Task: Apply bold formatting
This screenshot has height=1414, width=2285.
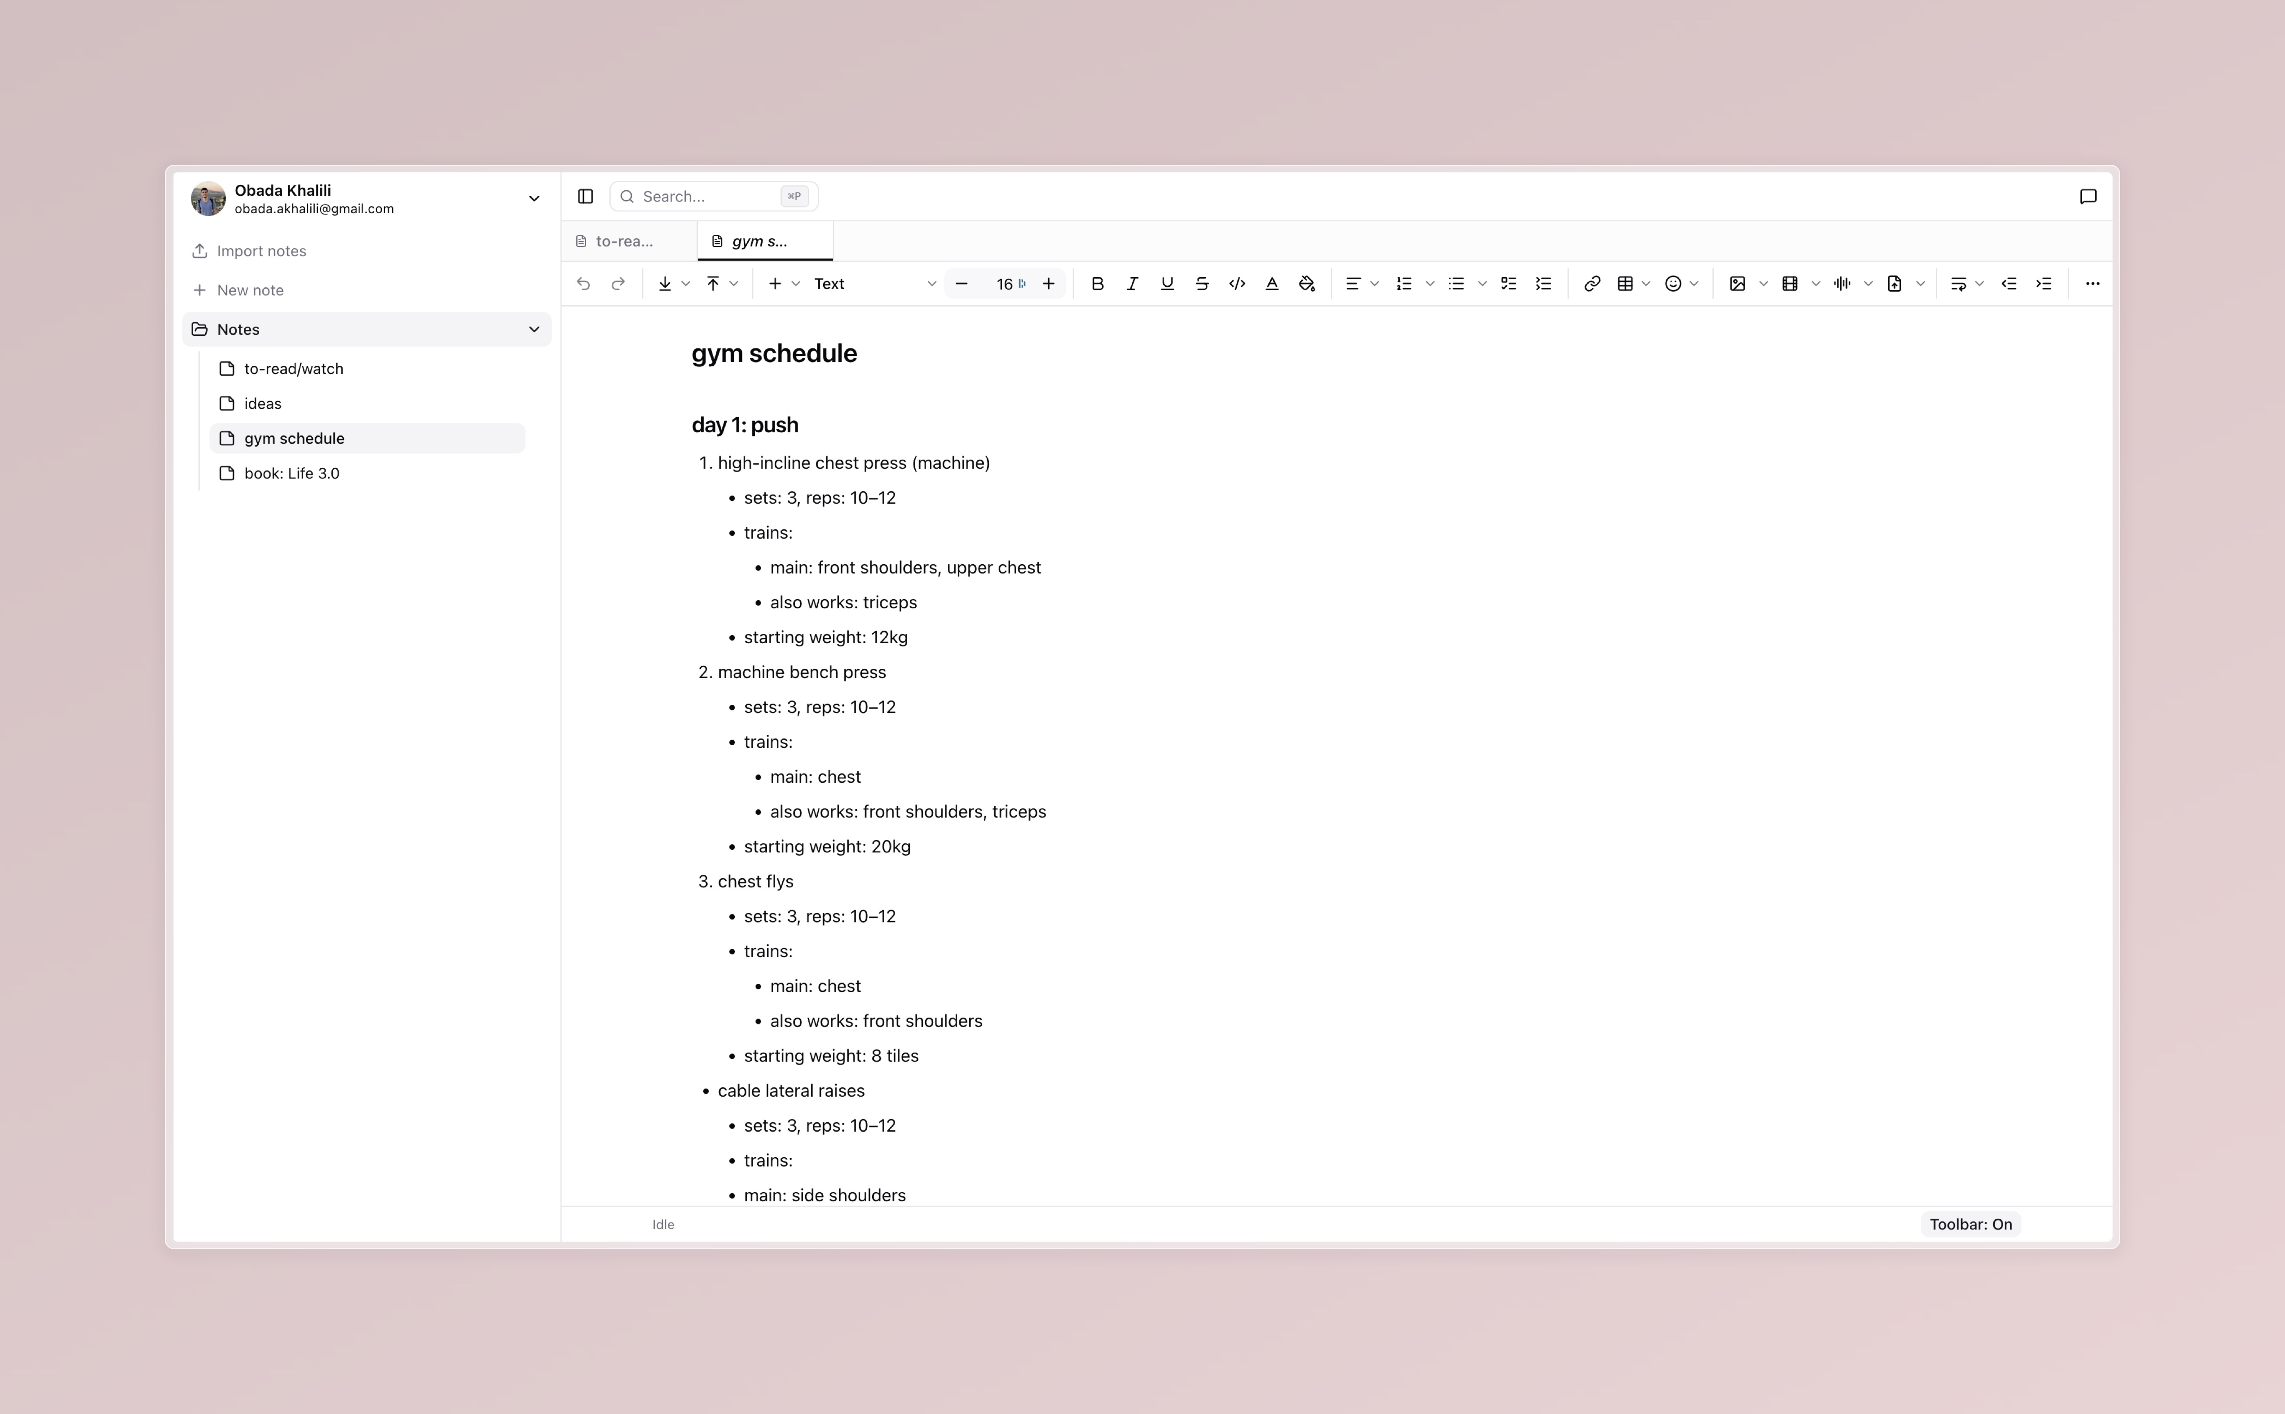Action: pyautogui.click(x=1097, y=283)
